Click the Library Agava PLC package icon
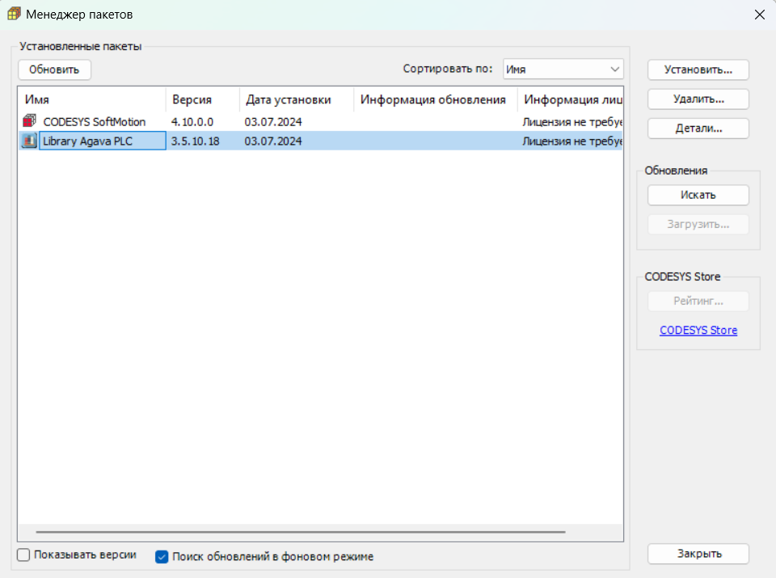776x578 pixels. tap(30, 141)
